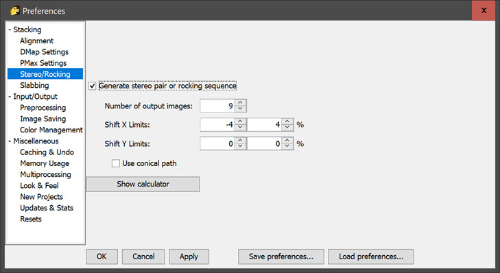
Task: Uncheck Generate stereo pair or rocking sequence
Action: 92,86
